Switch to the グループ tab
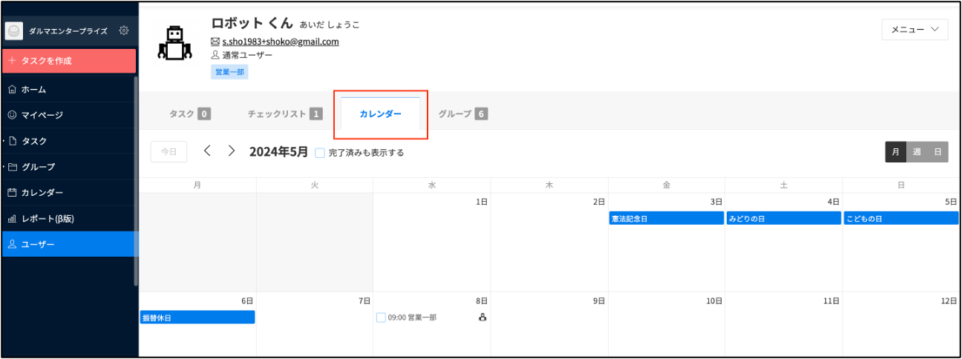This screenshot has width=962, height=359. [x=462, y=114]
